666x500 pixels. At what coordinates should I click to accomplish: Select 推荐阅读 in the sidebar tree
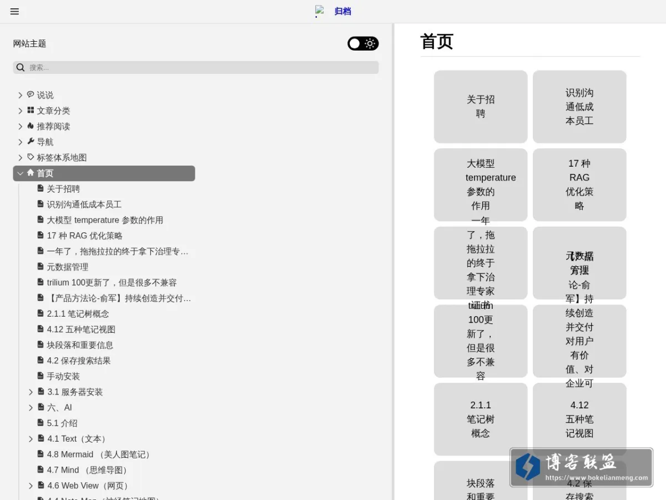click(x=53, y=126)
